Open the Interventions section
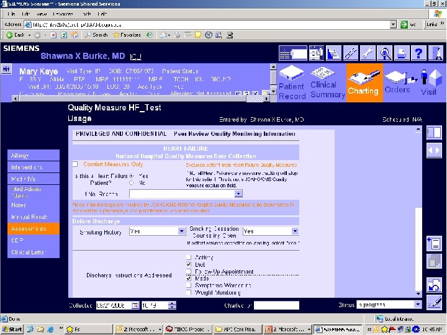Viewport: 447px width, 335px height. (34, 167)
